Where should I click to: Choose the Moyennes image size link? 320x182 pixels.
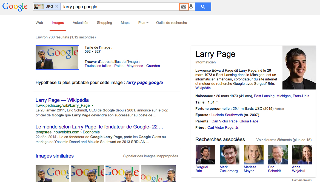click(135, 66)
